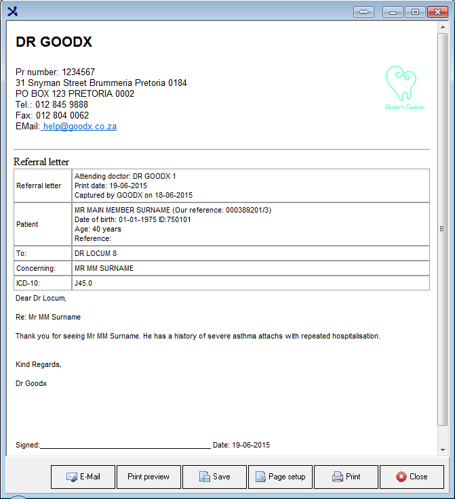
Task: Click the Tel.: 012 845 9888 line
Action: tap(52, 104)
